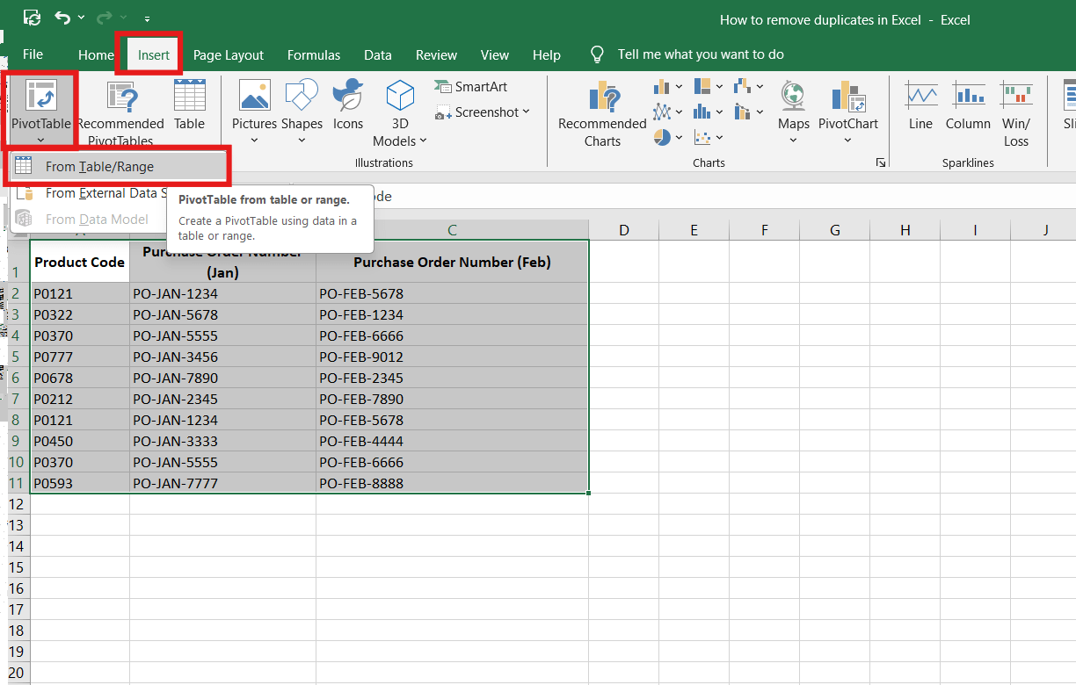Click the PivotTable button icon
The height and width of the screenshot is (685, 1076).
(41, 97)
